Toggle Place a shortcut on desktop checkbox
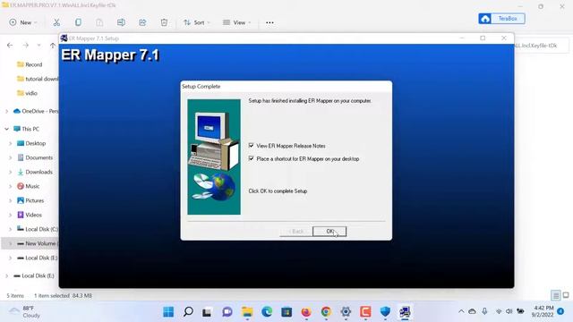 coord(251,158)
